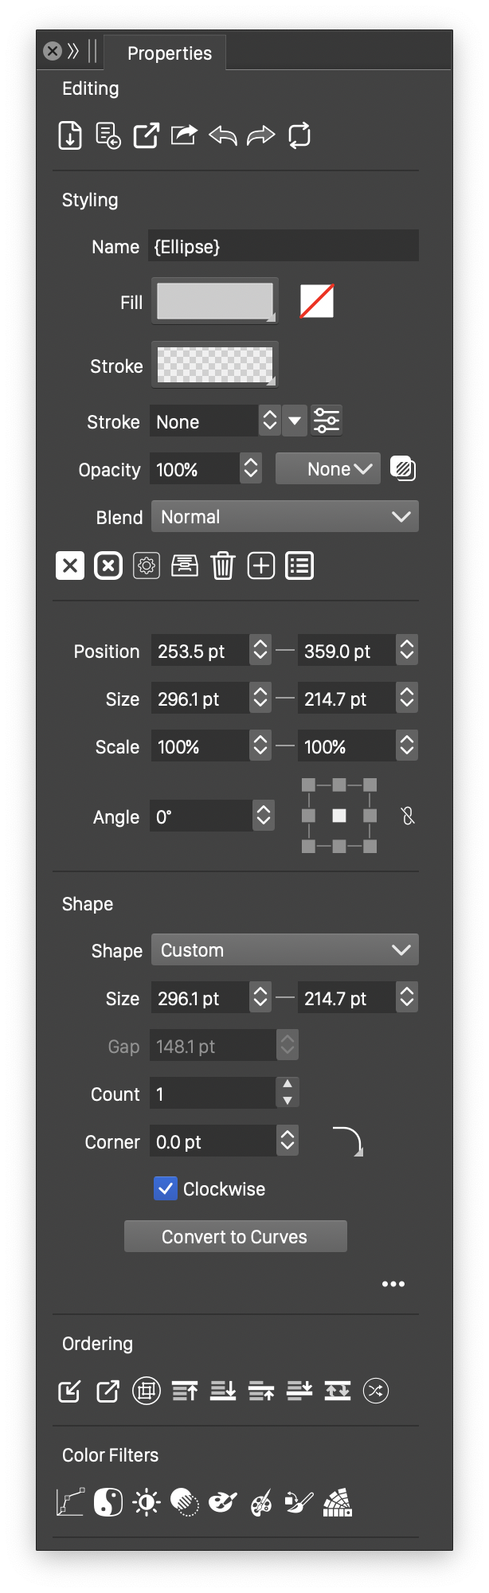Click the curves color filter icon

pos(70,1502)
